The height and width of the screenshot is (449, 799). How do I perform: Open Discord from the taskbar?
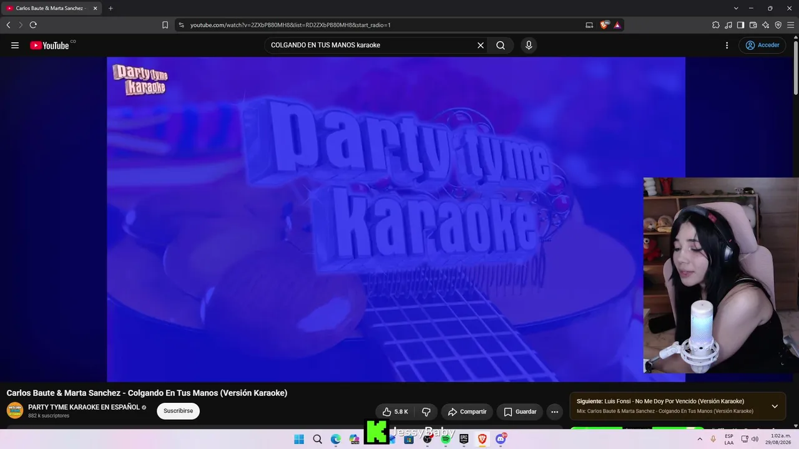click(501, 439)
